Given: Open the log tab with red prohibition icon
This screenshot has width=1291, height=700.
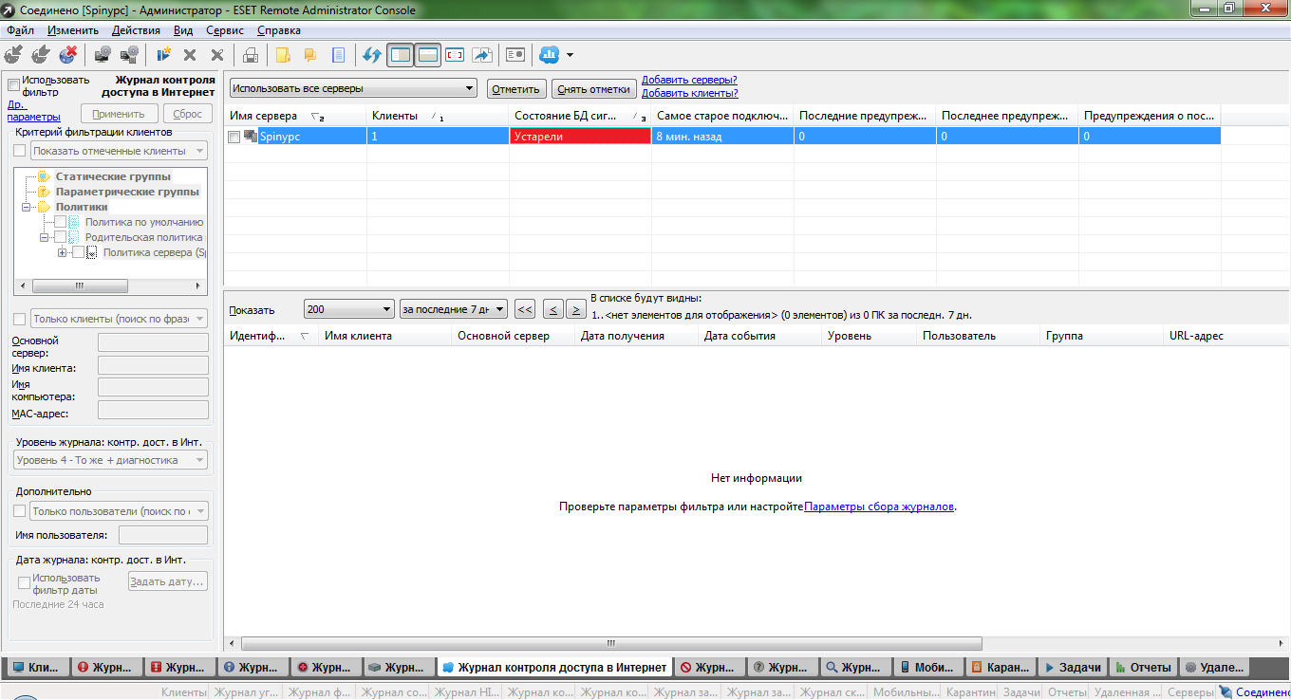Looking at the screenshot, I should [x=711, y=667].
